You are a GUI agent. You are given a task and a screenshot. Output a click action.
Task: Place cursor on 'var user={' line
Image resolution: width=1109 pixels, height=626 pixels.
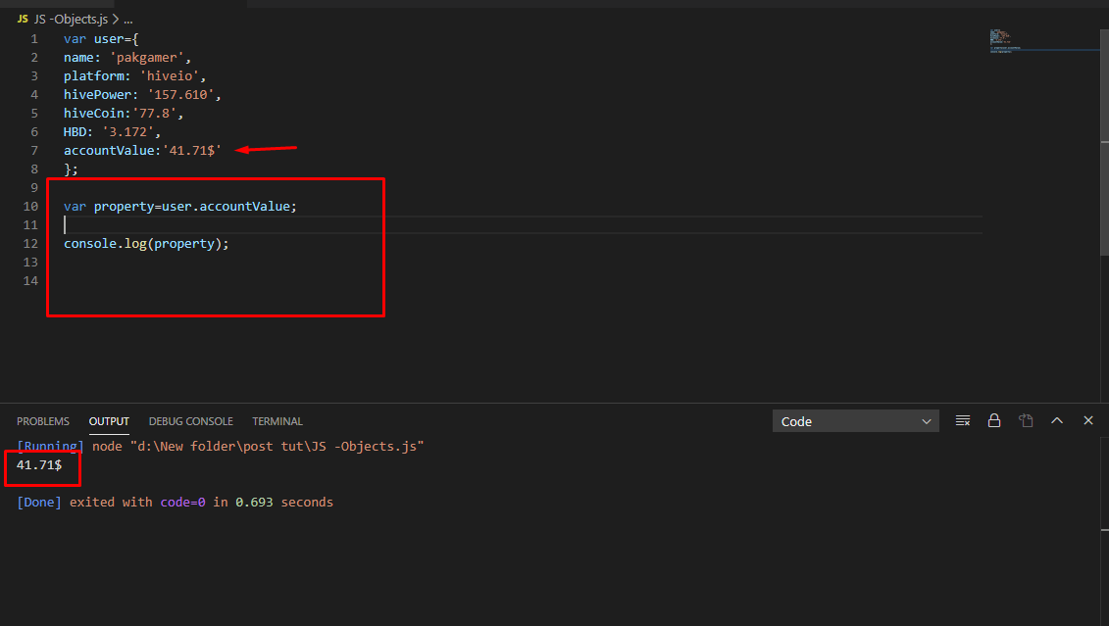click(x=101, y=39)
